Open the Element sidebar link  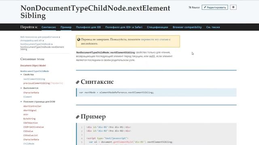pyautogui.click(x=28, y=97)
